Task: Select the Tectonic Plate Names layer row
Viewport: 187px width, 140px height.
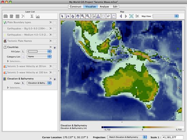Action: [x=30, y=41]
